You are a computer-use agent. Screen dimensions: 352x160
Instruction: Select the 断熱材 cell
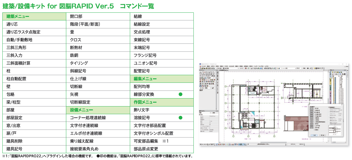[98, 48]
